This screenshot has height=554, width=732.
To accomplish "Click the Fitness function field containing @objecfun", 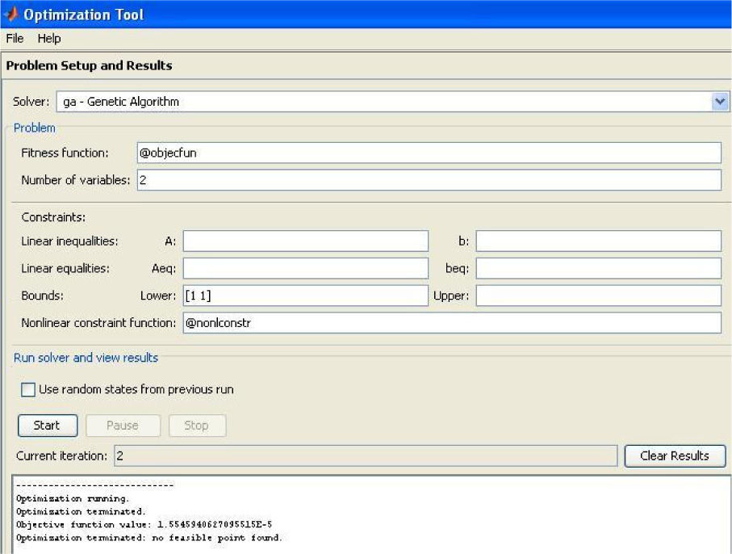I will (x=429, y=153).
